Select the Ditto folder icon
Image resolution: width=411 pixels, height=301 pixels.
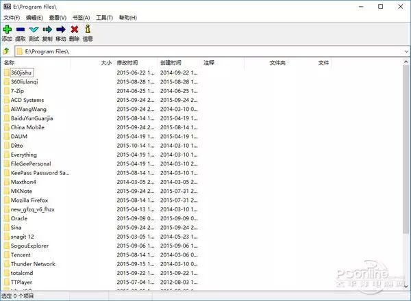pyautogui.click(x=7, y=146)
